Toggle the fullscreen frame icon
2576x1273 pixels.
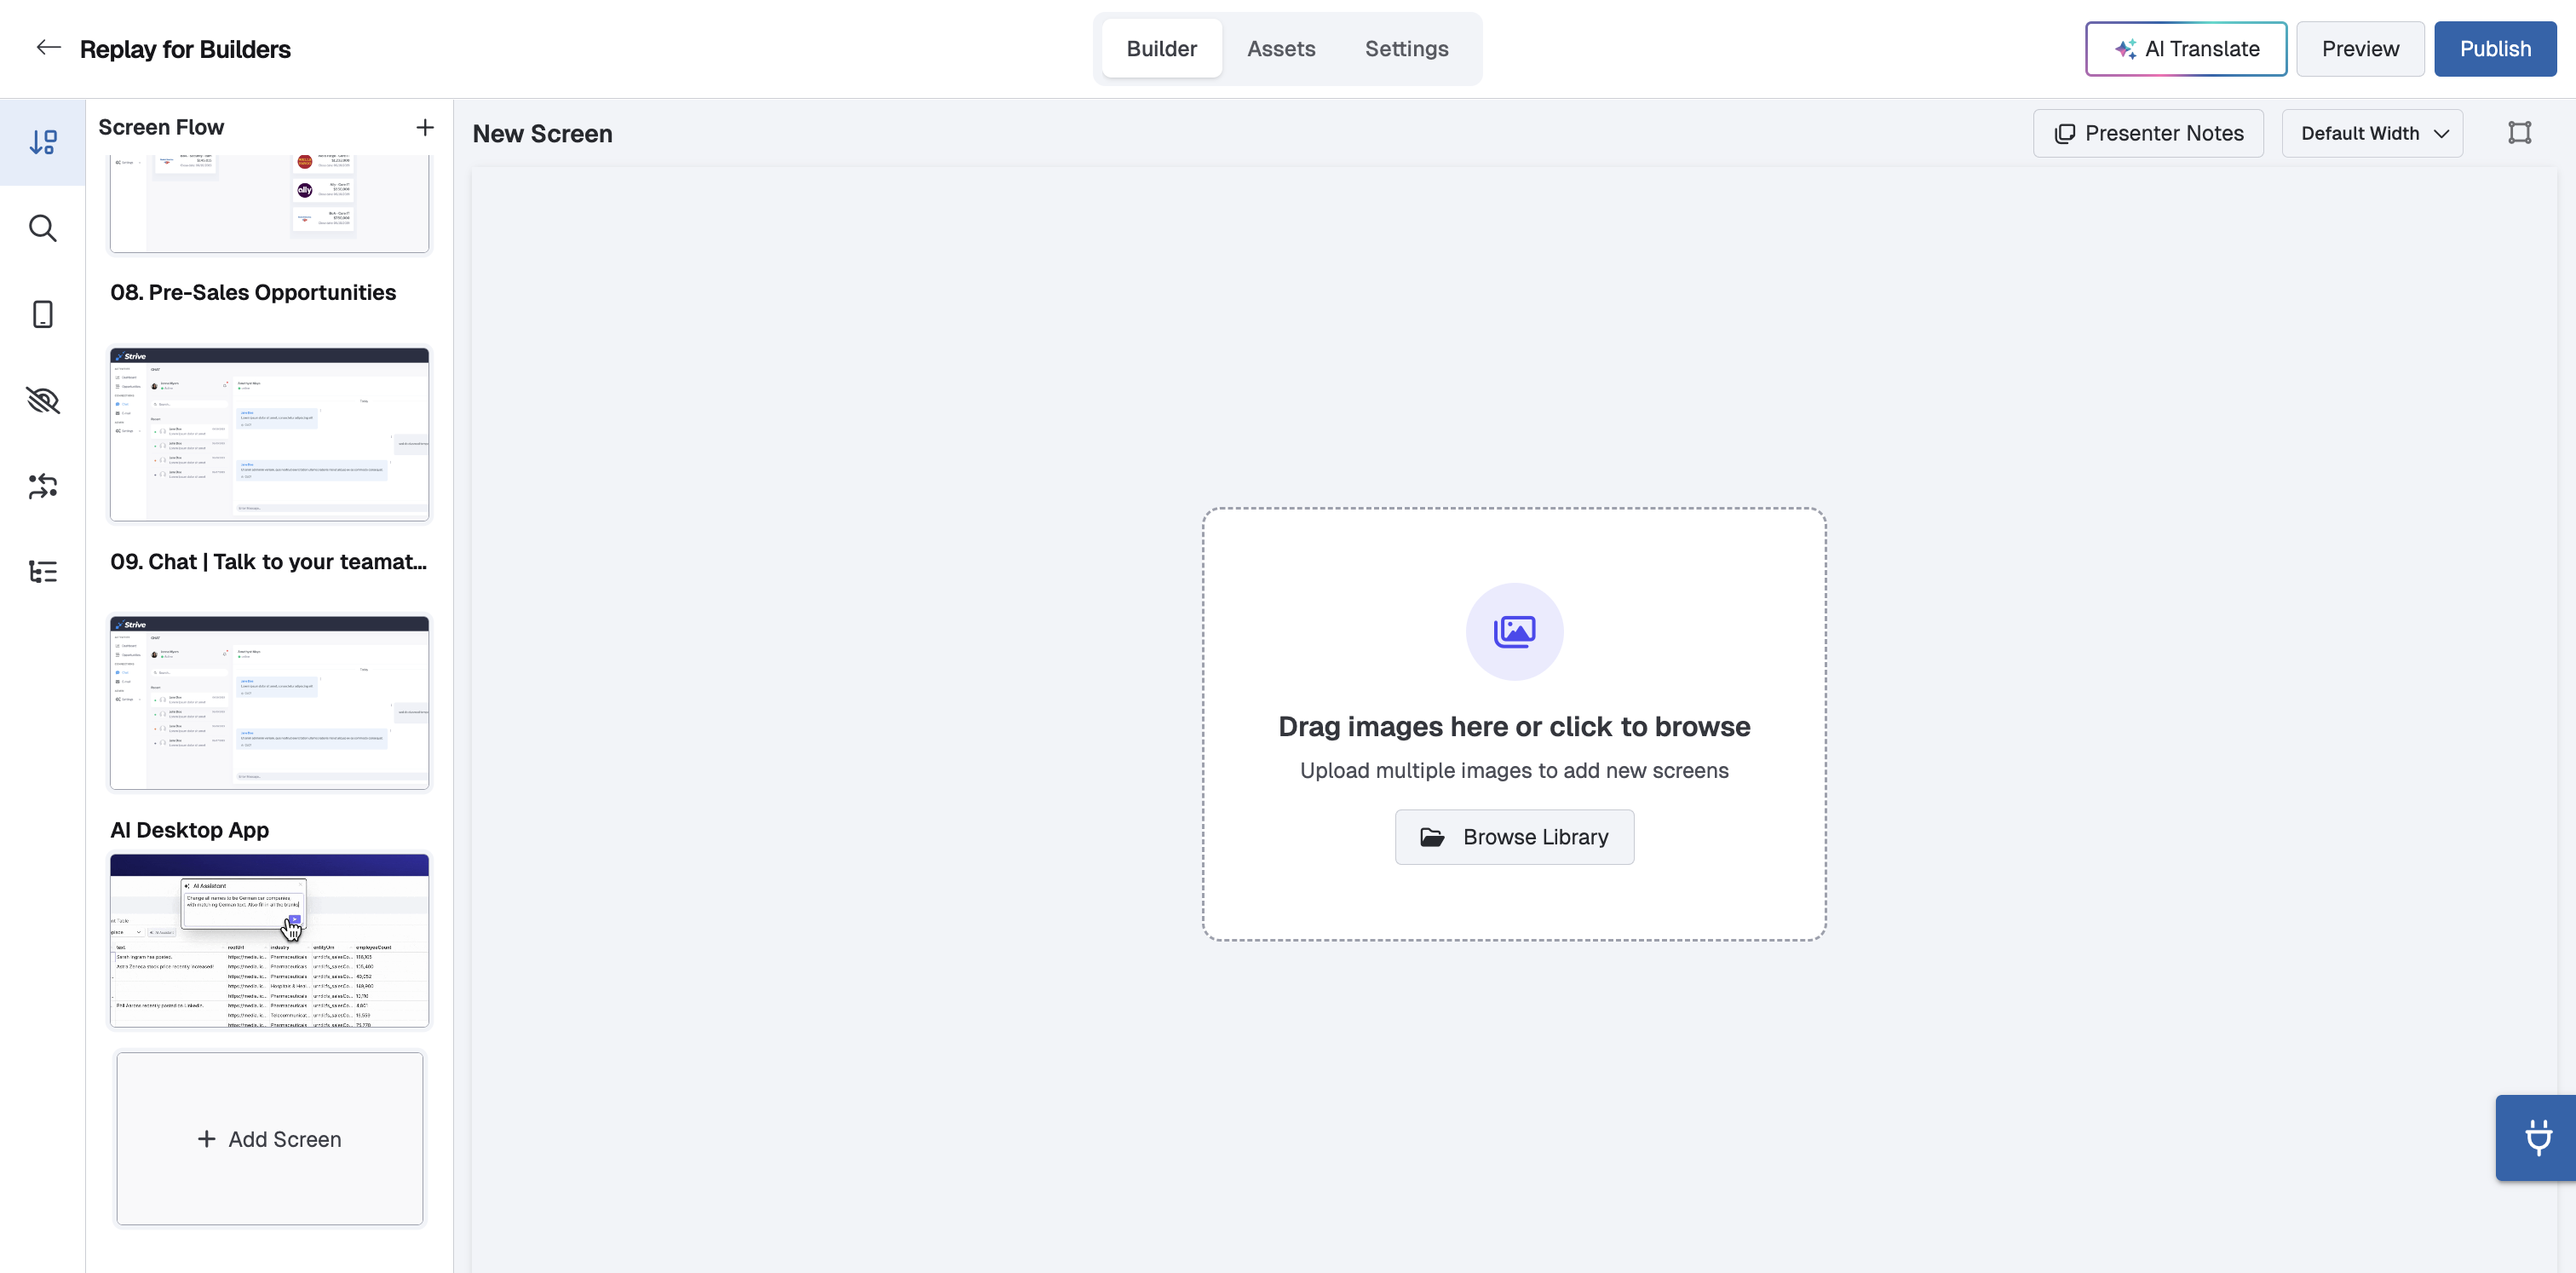tap(2519, 133)
